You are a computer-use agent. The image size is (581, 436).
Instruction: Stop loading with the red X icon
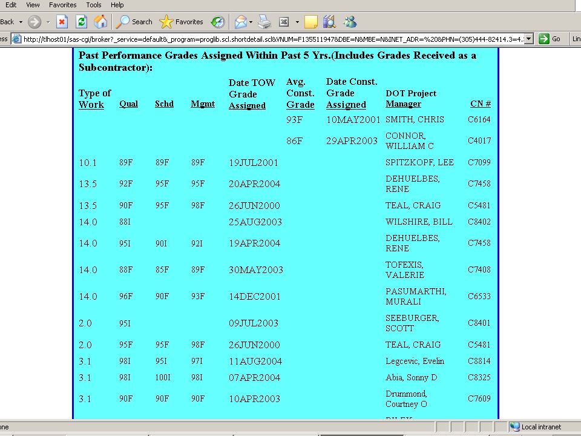coord(62,22)
